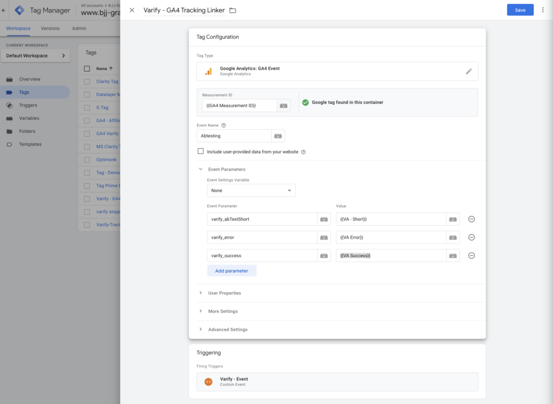Switch to the Versions tab
Image resolution: width=553 pixels, height=404 pixels.
coord(50,28)
